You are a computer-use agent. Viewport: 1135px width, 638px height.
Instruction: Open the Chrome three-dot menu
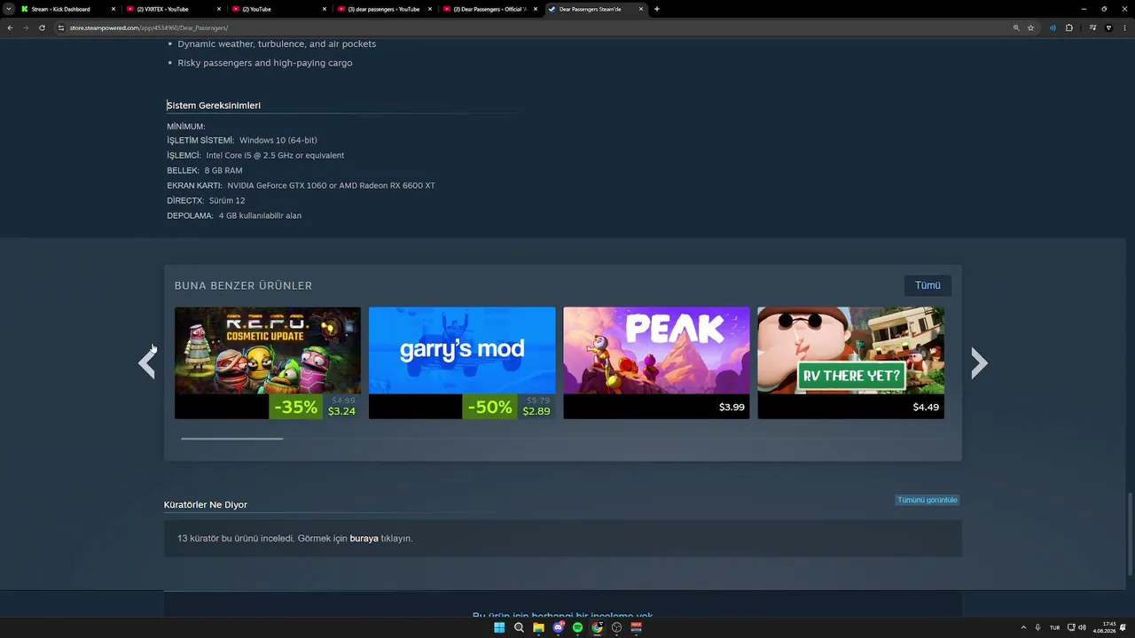(1124, 27)
